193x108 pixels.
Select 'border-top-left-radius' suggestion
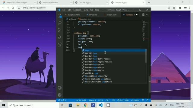click(114, 59)
